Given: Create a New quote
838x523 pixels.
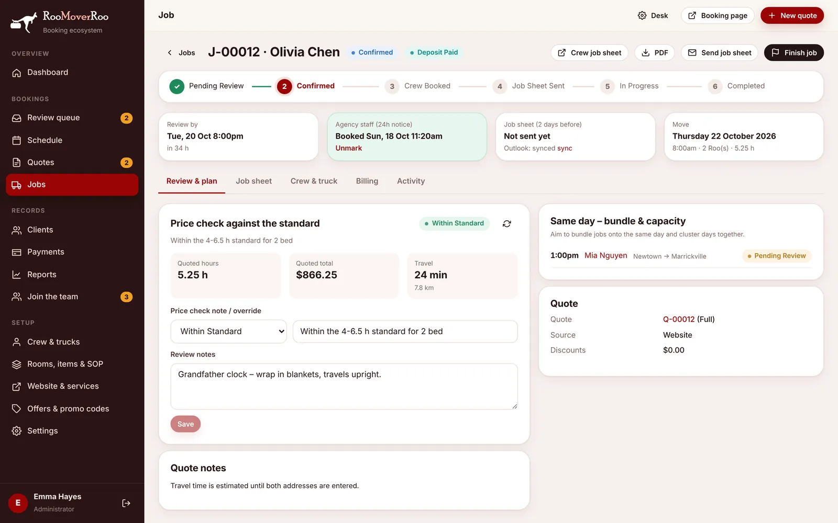Looking at the screenshot, I should click(x=792, y=16).
